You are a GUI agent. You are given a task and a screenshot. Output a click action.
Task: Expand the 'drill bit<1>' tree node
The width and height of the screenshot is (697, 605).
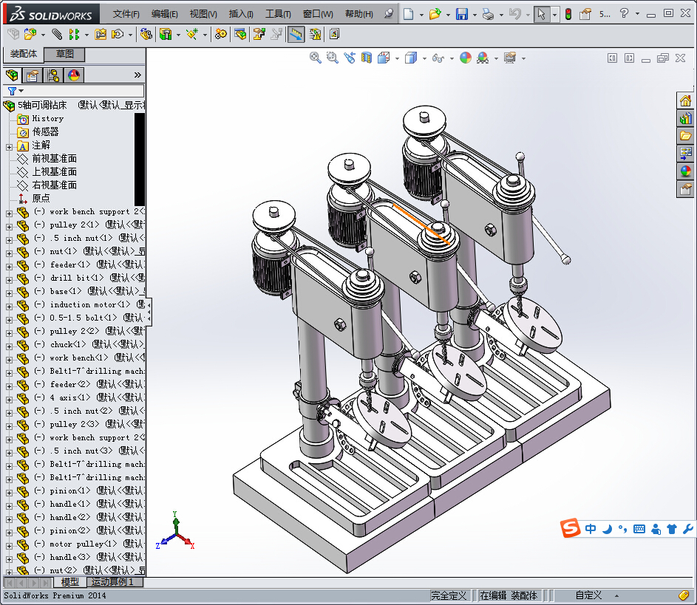pyautogui.click(x=9, y=278)
